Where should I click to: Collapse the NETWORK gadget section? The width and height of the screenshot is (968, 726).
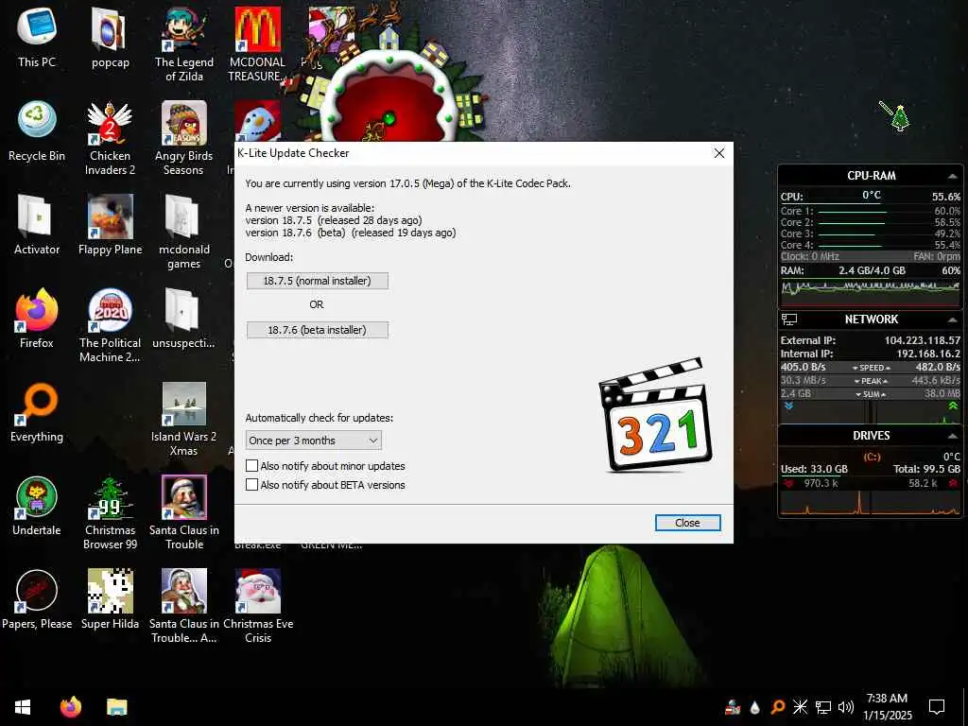pos(952,320)
